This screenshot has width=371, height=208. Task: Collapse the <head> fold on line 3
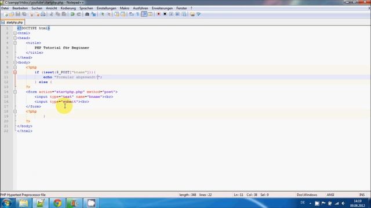coord(15,38)
